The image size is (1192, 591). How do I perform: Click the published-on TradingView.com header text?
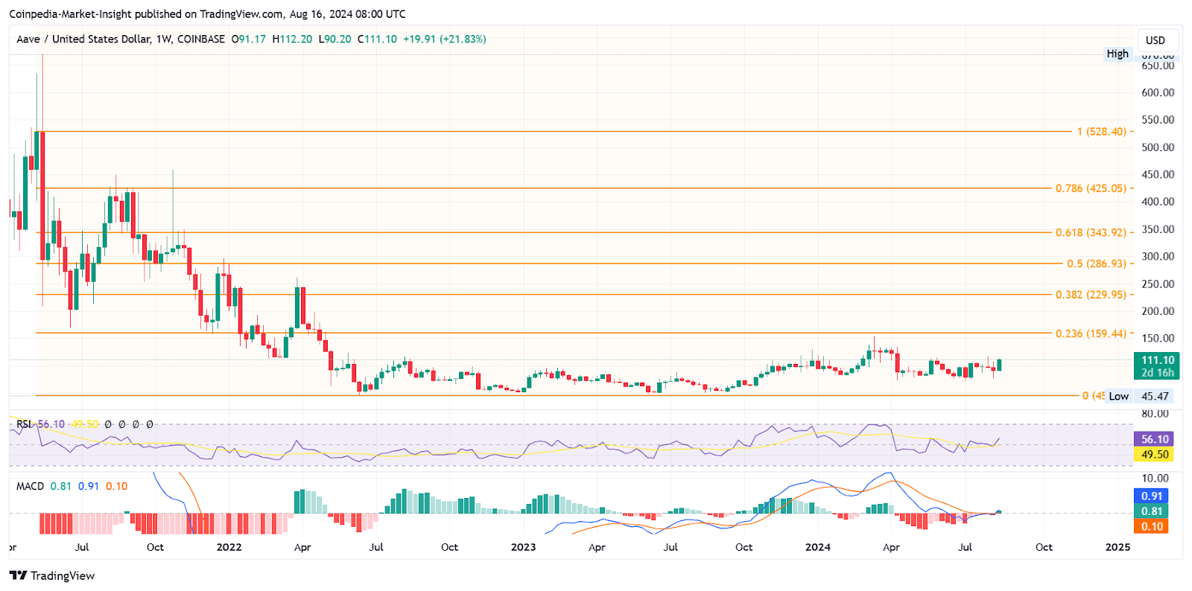coord(209,13)
